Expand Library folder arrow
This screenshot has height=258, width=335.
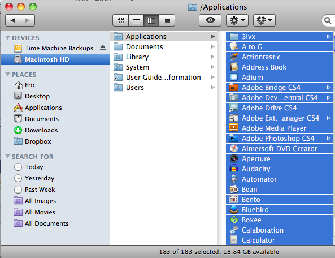pyautogui.click(x=213, y=57)
